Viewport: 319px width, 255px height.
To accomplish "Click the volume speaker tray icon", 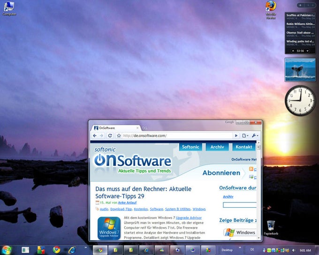I will click(x=294, y=250).
